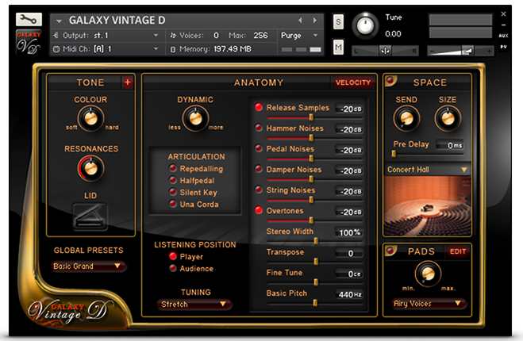Switch to the Velocity tab
Image resolution: width=523 pixels, height=341 pixels.
(x=353, y=82)
